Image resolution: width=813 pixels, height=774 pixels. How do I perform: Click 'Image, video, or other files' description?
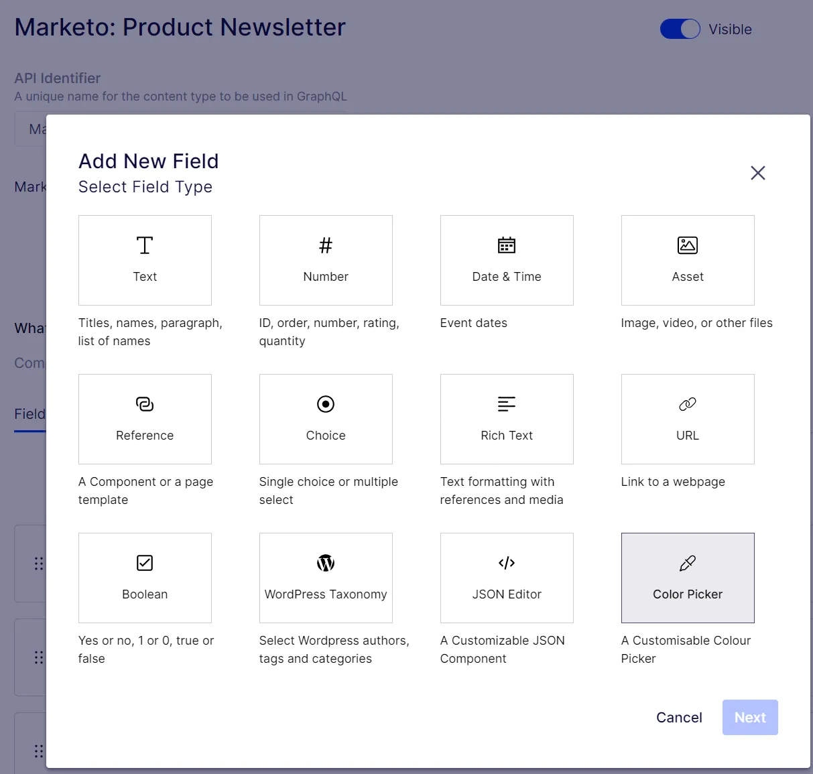point(696,323)
